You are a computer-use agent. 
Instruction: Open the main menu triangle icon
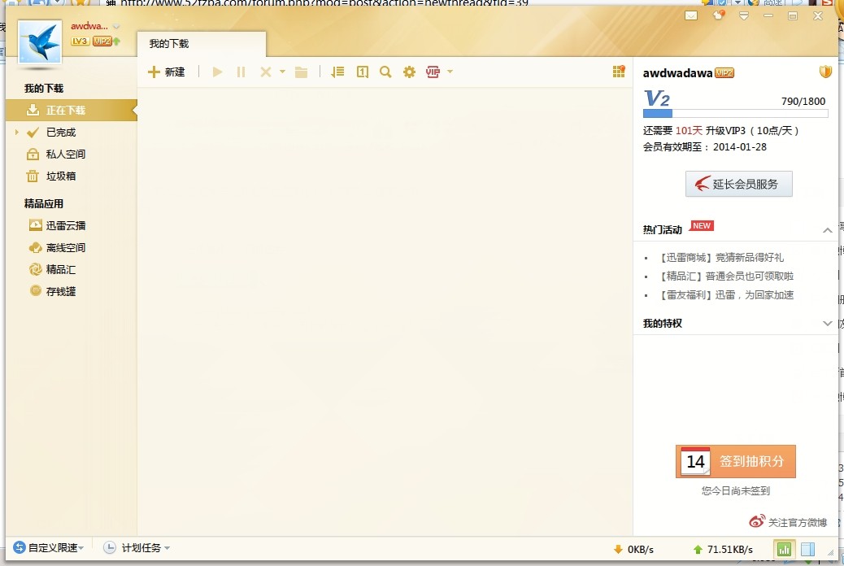coord(744,16)
